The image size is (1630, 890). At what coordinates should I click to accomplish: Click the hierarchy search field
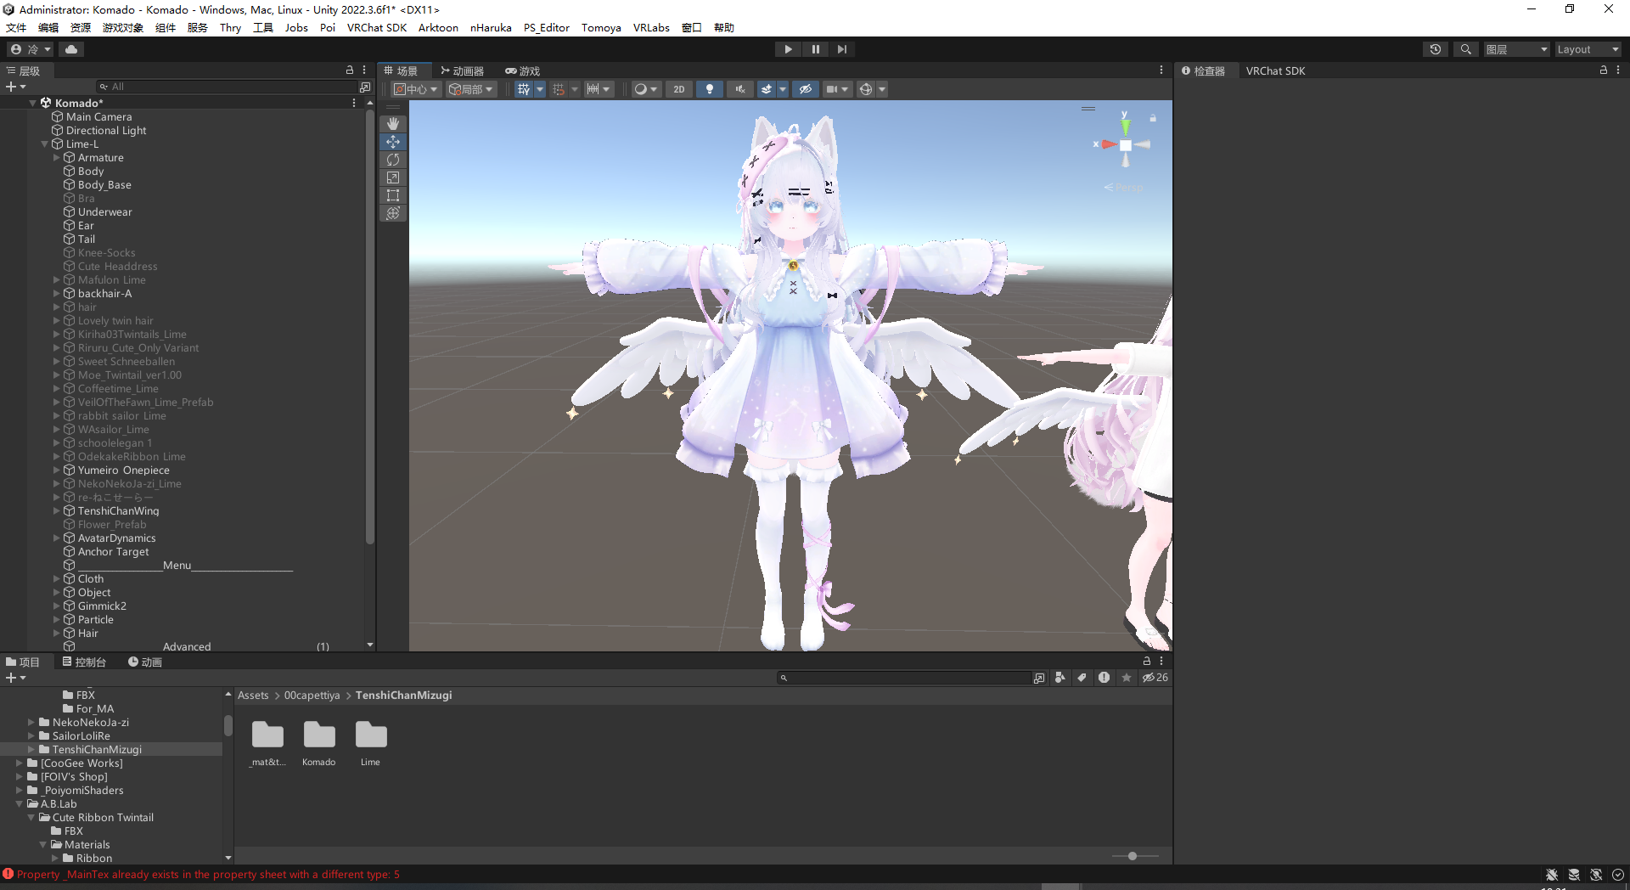pyautogui.click(x=228, y=87)
